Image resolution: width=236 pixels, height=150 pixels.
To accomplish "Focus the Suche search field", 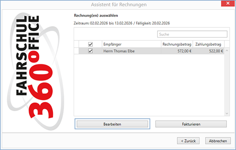I will click(192, 34).
